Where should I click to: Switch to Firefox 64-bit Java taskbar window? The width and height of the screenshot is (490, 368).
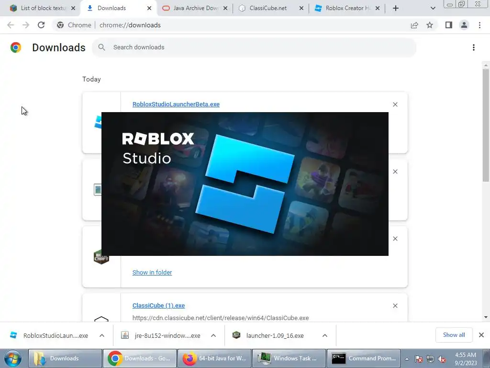pos(214,358)
